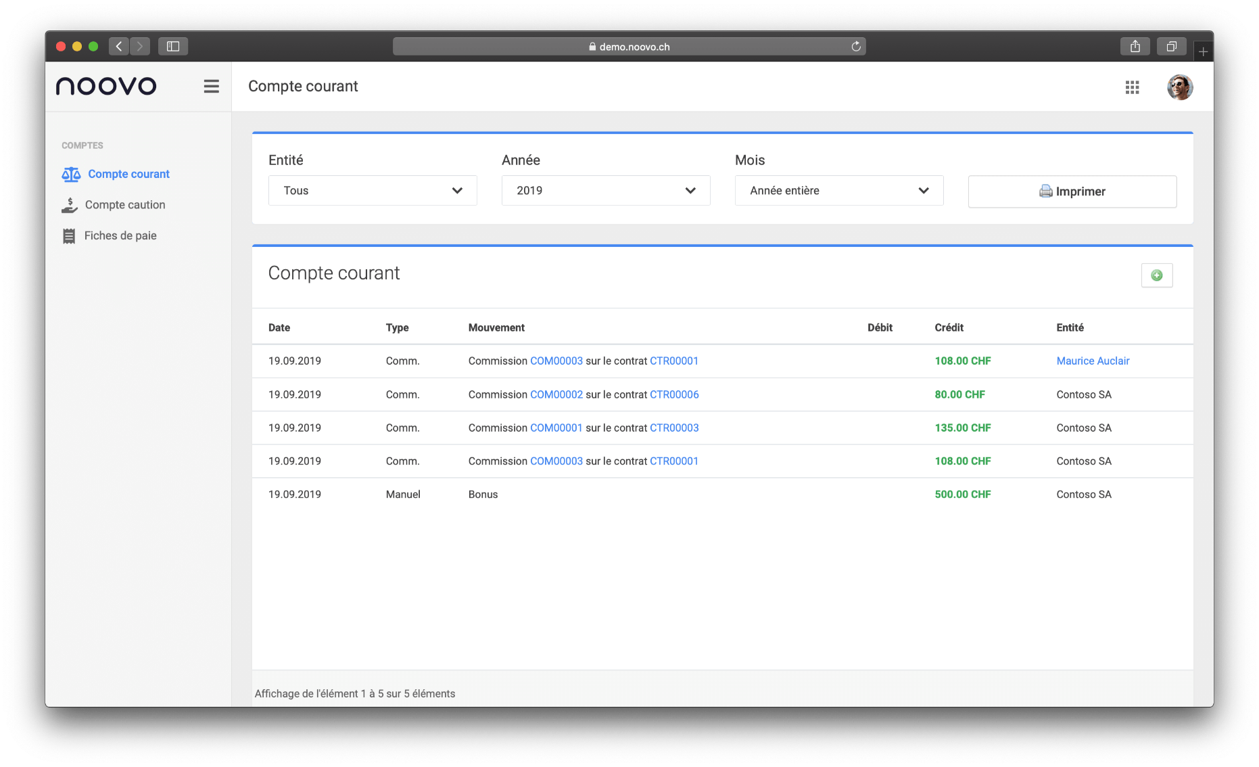Open the Année dropdown set to 2019
This screenshot has height=767, width=1259.
605,191
